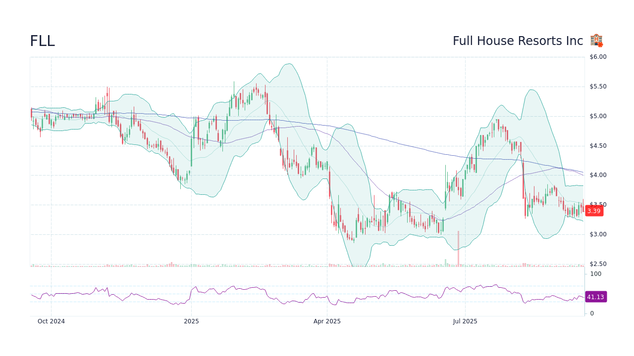
Task: Click the Oct 2024 date axis label
Action: click(51, 321)
